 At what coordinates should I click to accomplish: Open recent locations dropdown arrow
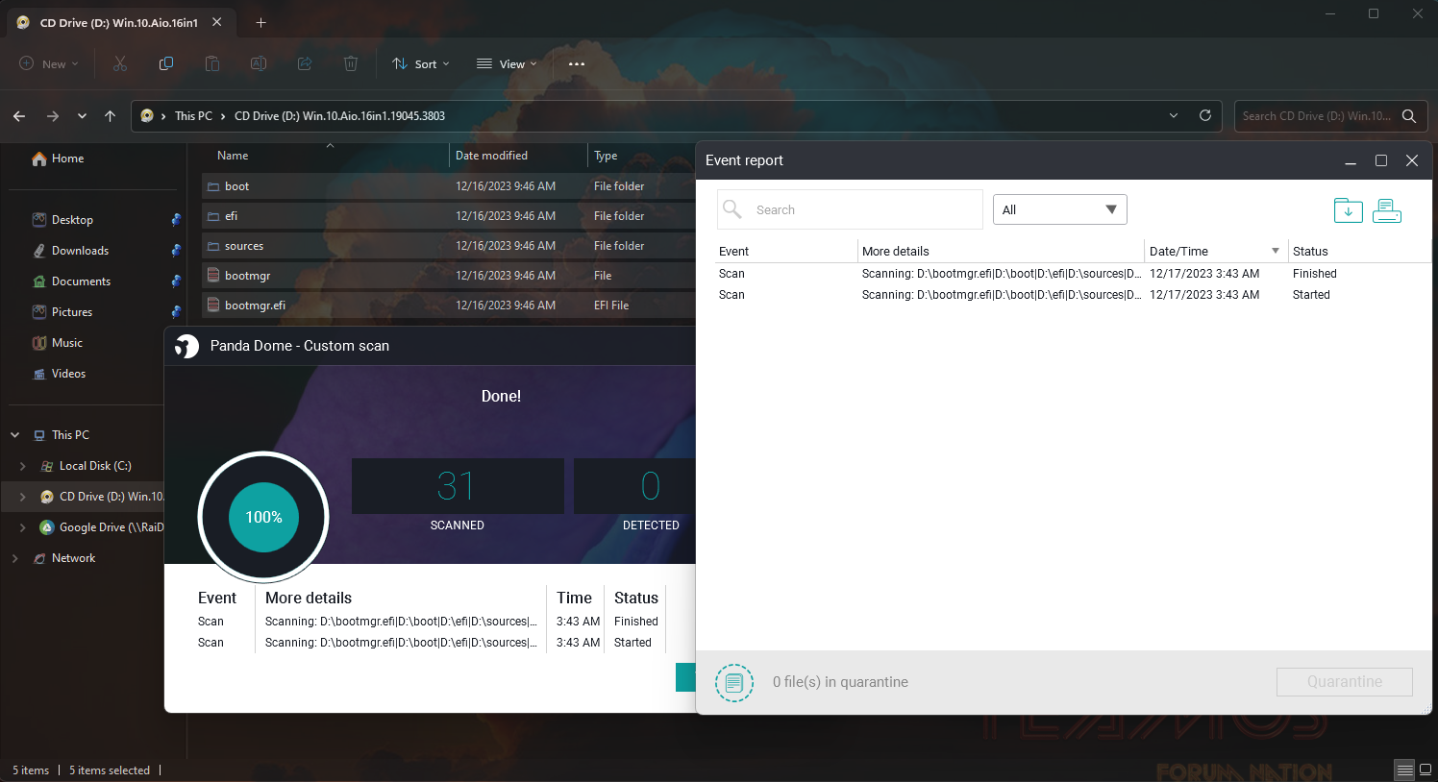(x=82, y=115)
